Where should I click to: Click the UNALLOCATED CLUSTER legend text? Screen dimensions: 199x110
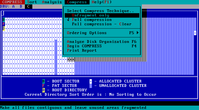pyautogui.click(x=123, y=86)
